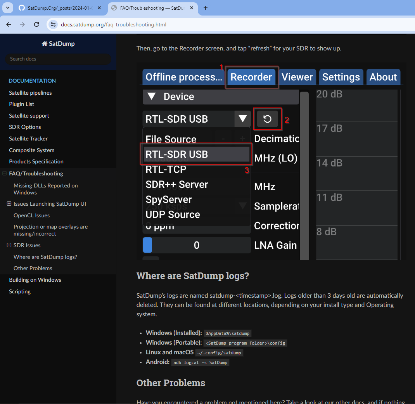Select Other Problems in the sidebar
This screenshot has width=415, height=404.
pyautogui.click(x=33, y=268)
